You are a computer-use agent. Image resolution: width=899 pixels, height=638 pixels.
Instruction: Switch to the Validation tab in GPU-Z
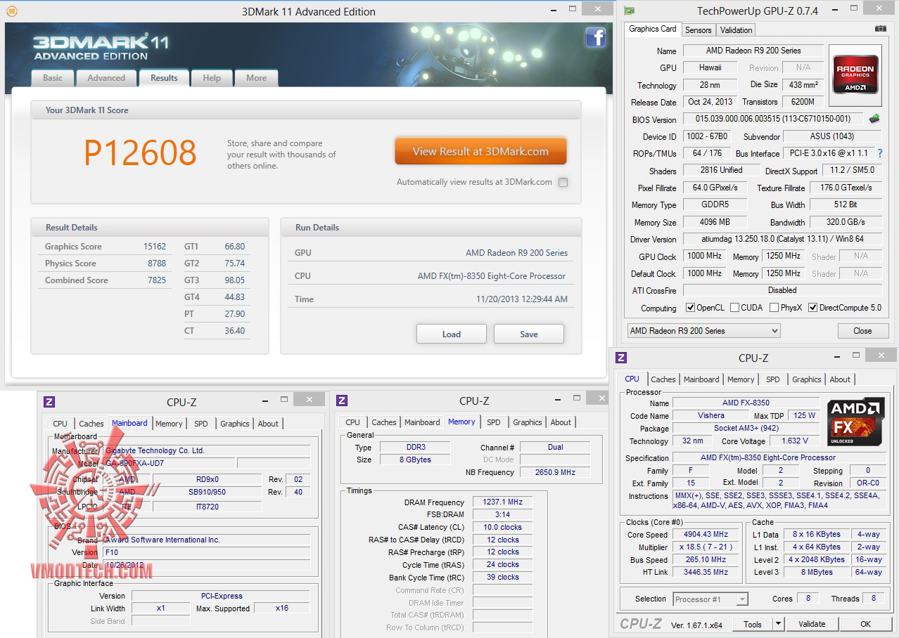(737, 30)
